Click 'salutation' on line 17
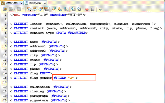This screenshot has width=165, height=103. [x=40, y=87]
